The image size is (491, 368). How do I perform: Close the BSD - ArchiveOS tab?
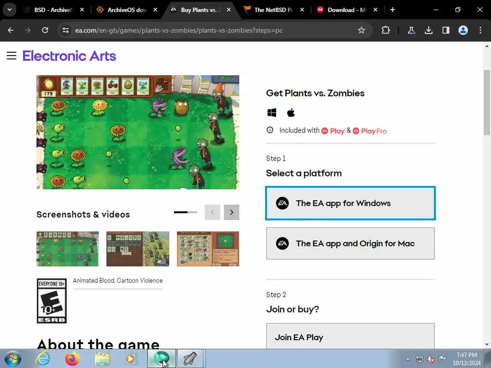82,10
